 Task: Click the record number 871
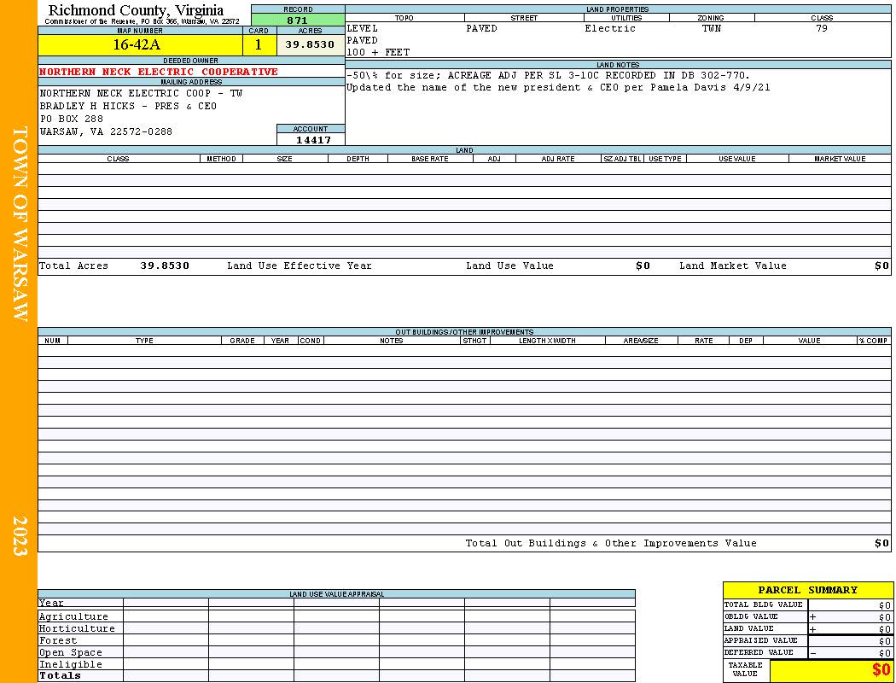pyautogui.click(x=297, y=20)
